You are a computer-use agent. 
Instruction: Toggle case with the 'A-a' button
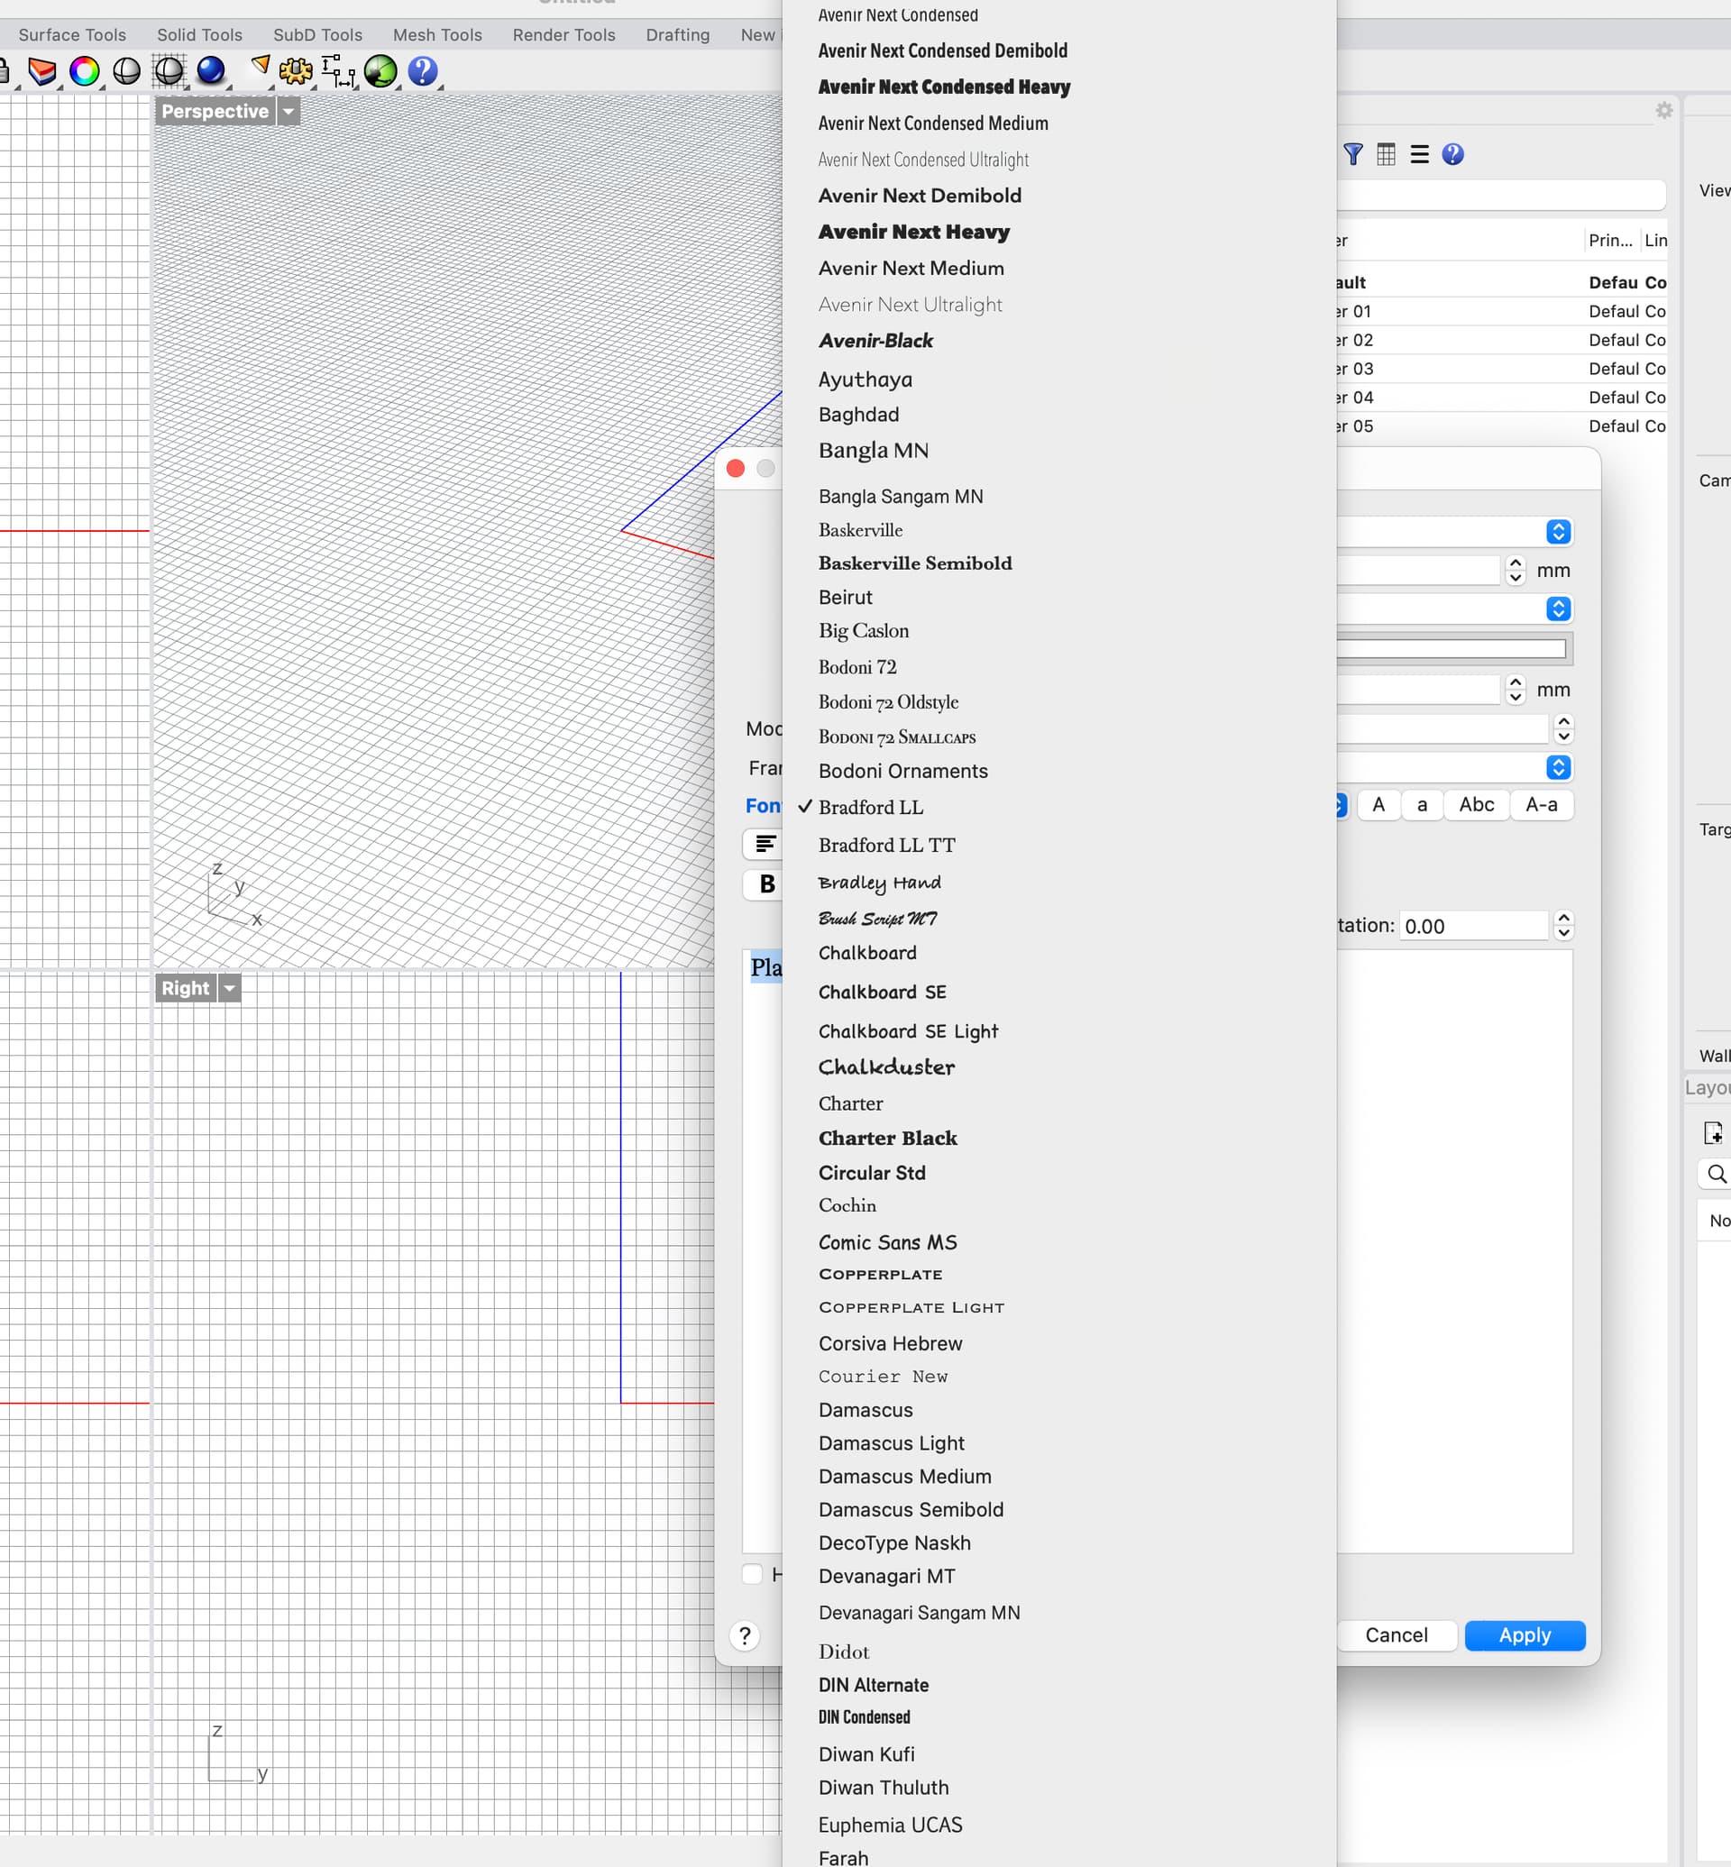1542,805
